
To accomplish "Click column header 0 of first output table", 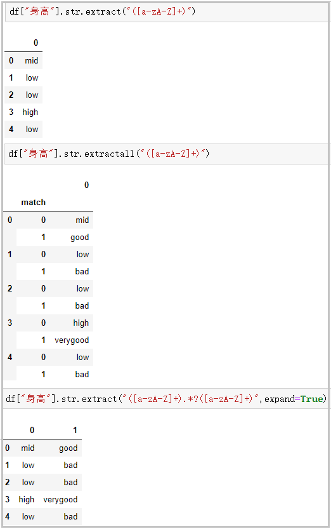I will [36, 43].
